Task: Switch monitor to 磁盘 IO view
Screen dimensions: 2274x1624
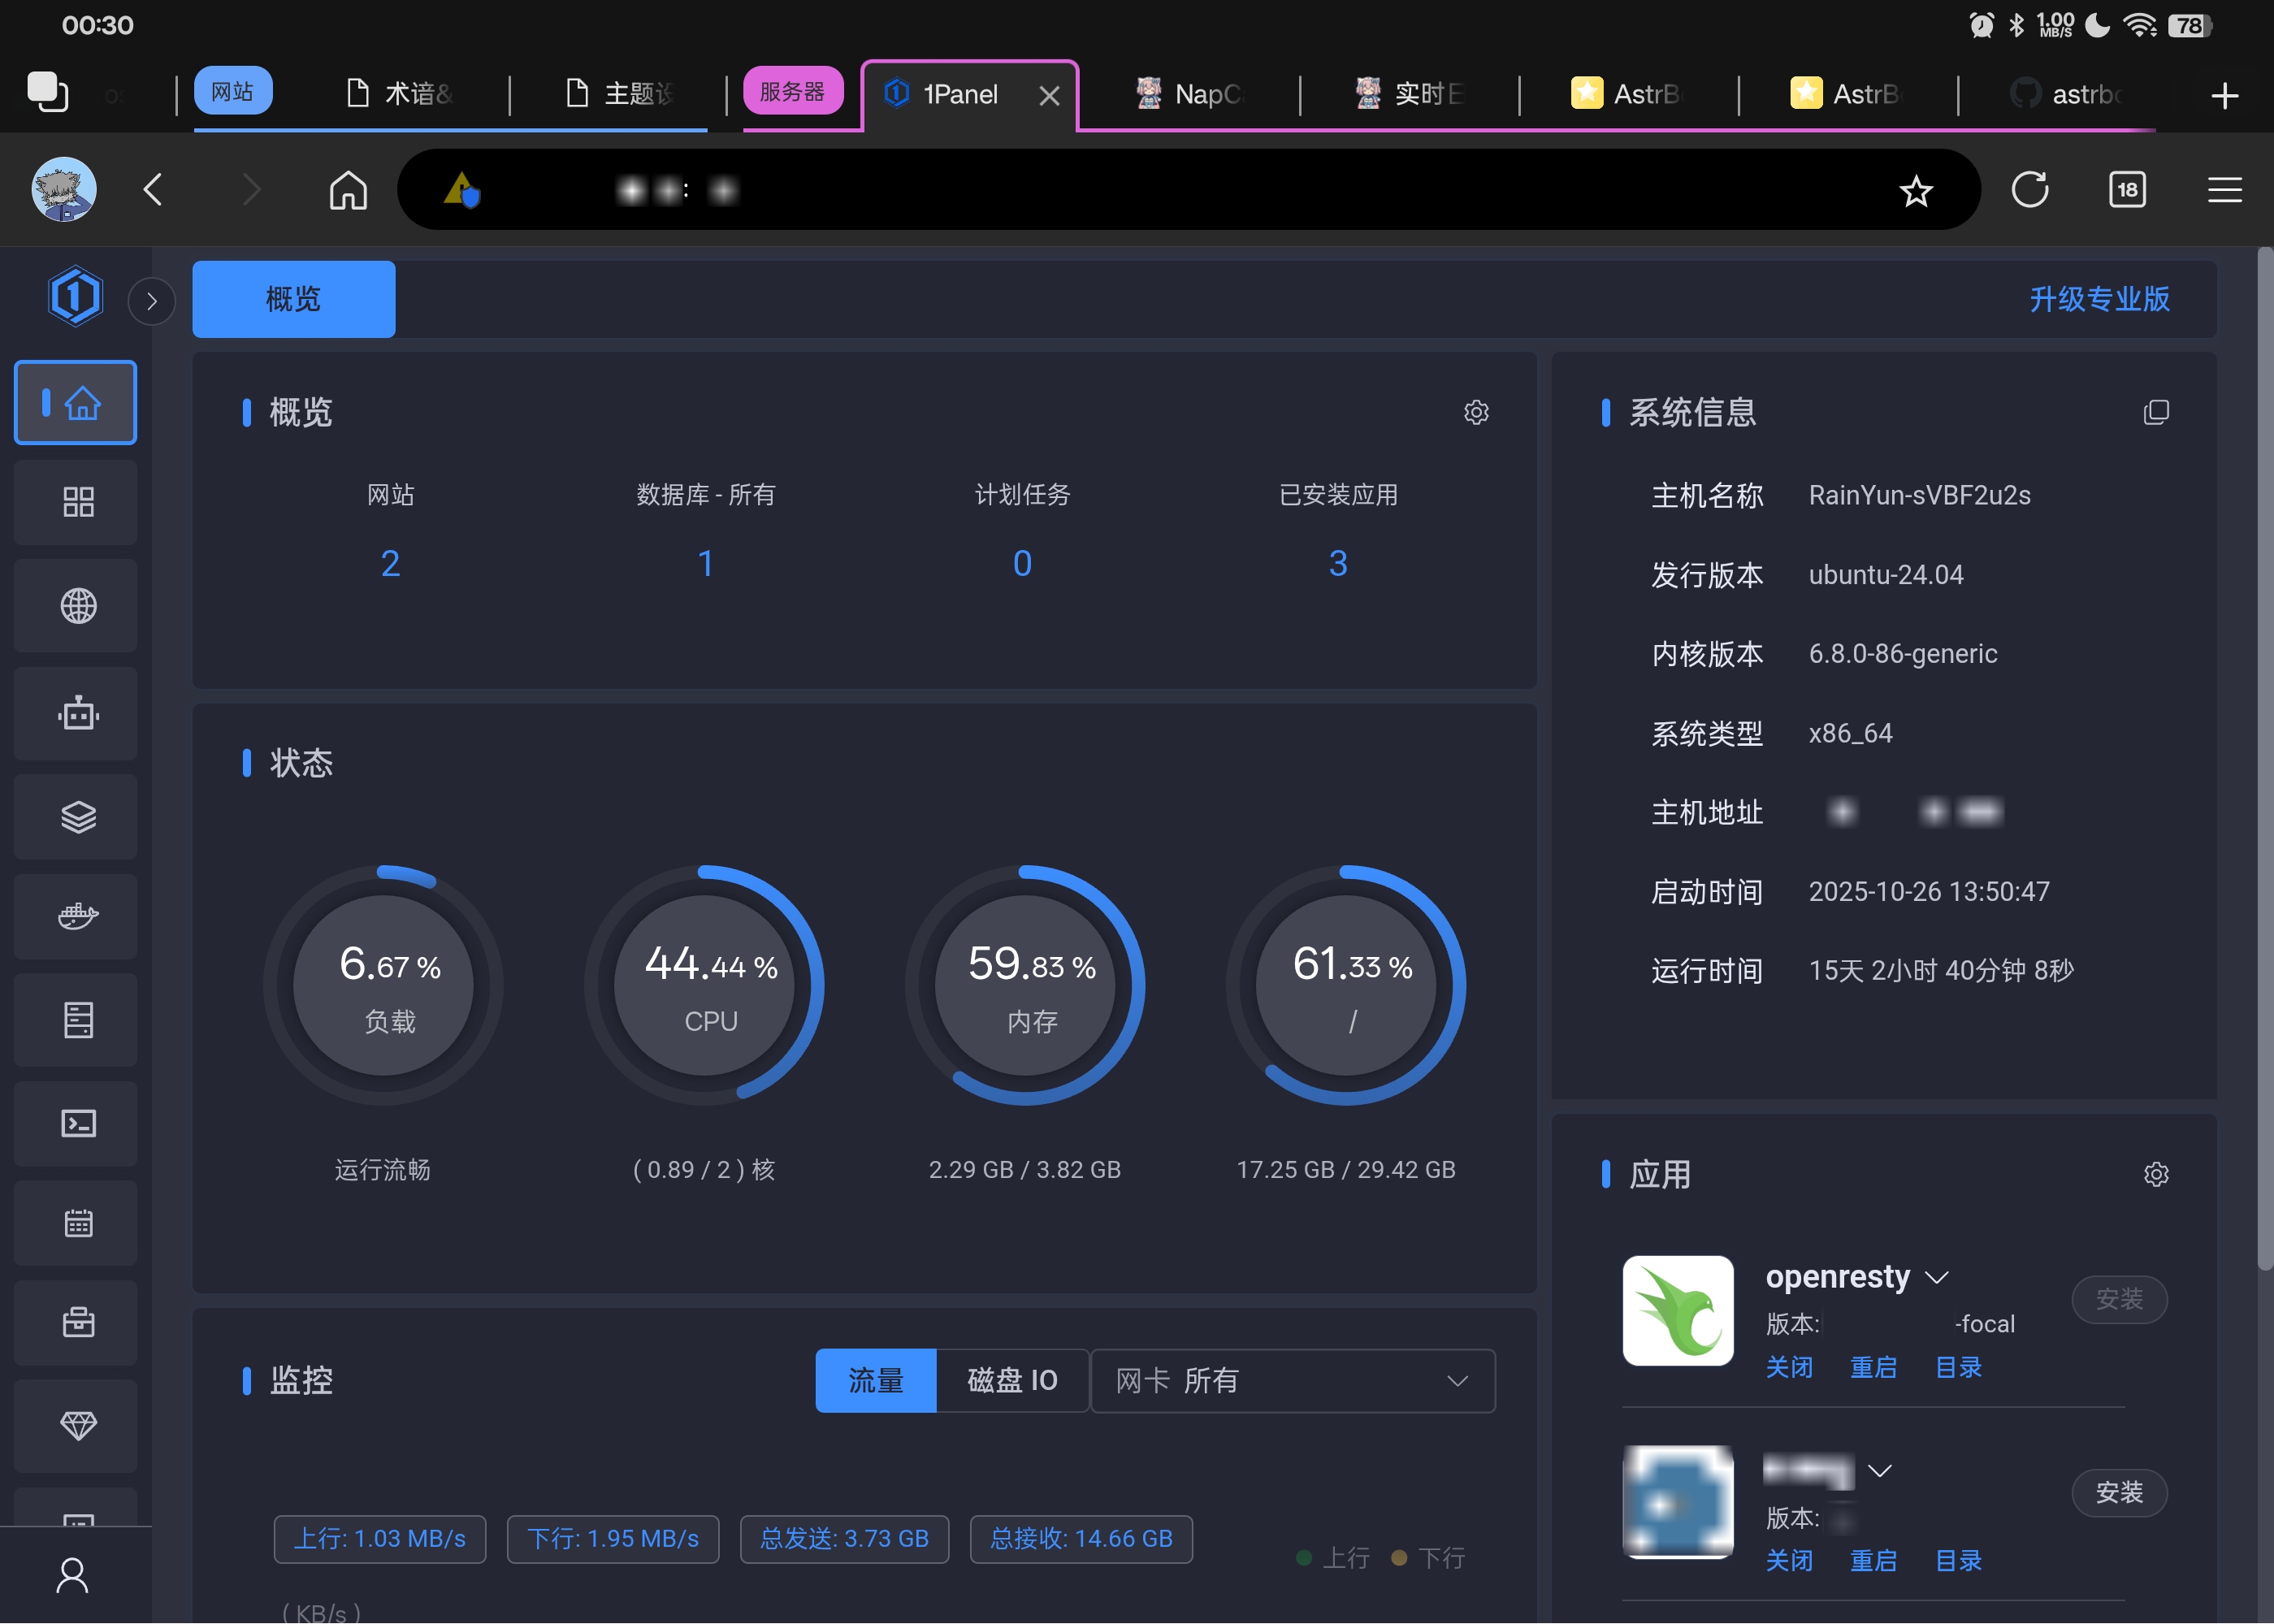Action: click(1012, 1380)
